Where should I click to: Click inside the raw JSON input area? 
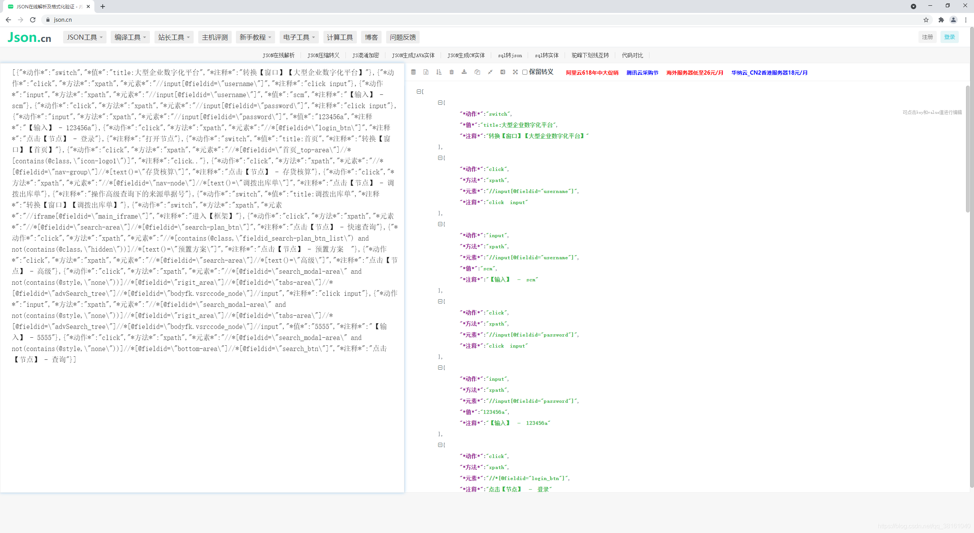[x=202, y=419]
